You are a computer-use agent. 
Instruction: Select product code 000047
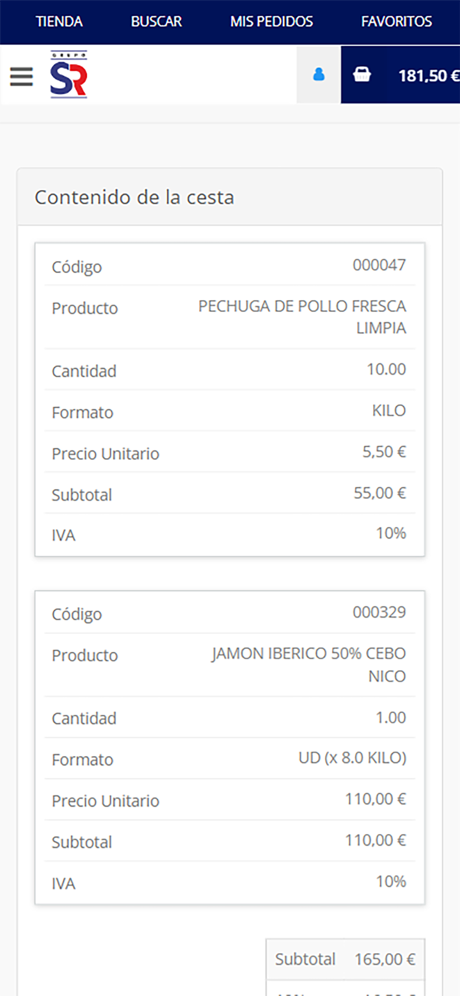[x=379, y=265]
